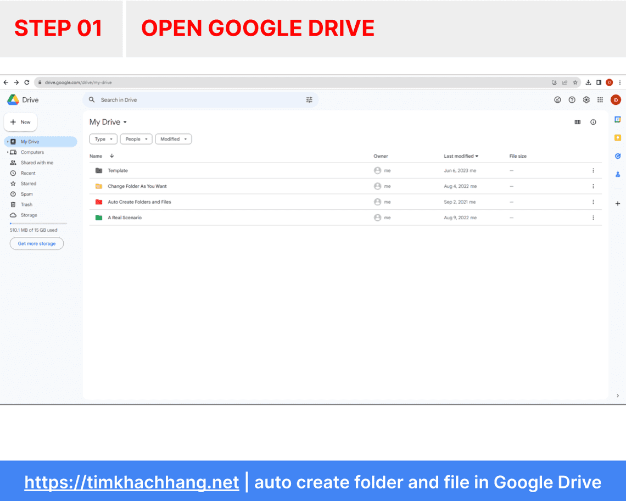Sort files by Last modified
Viewport: 626px width, 501px height.
461,156
